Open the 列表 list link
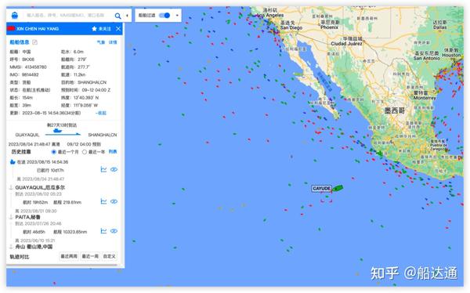The height and width of the screenshot is (293, 470). coord(113,152)
